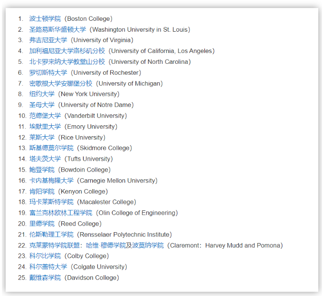Follow the 伦斯勒理工学院 link

click(51, 235)
